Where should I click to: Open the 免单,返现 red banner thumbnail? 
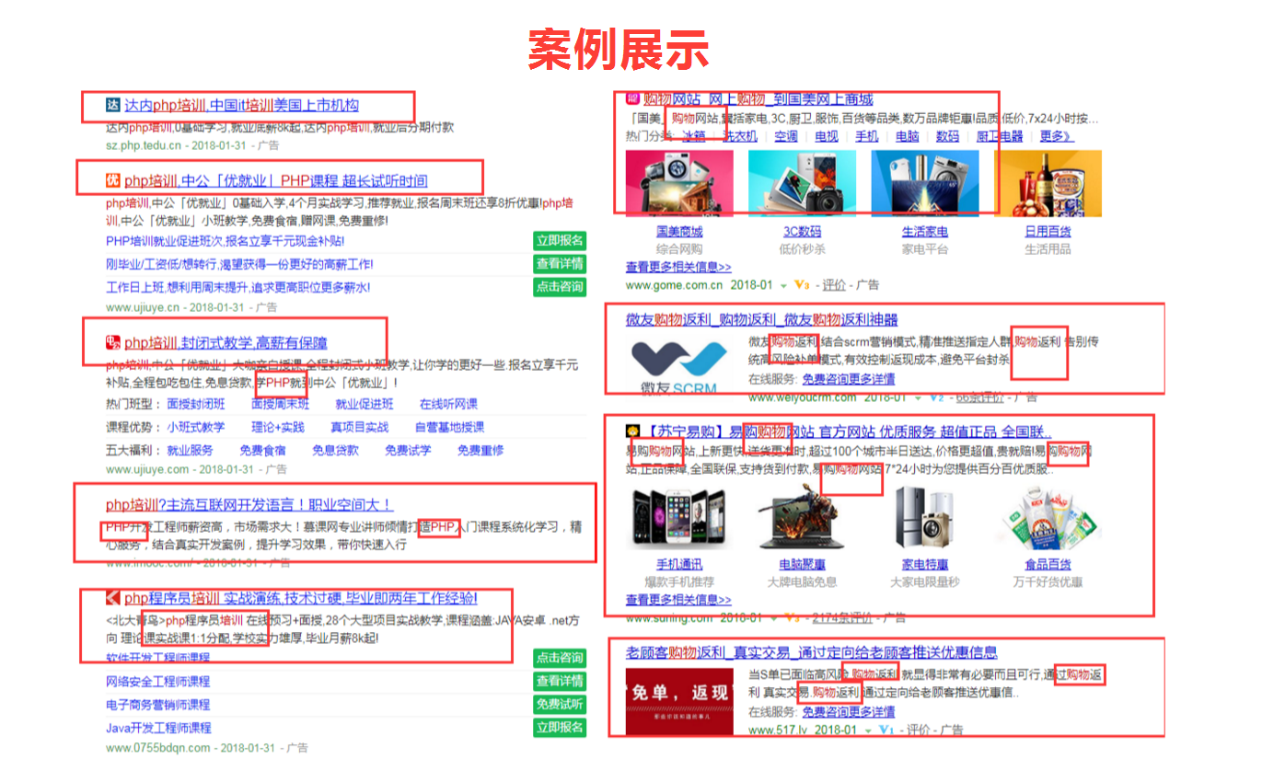680,701
